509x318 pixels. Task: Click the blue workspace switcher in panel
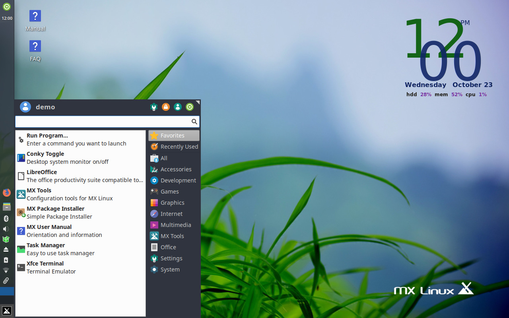(x=7, y=291)
